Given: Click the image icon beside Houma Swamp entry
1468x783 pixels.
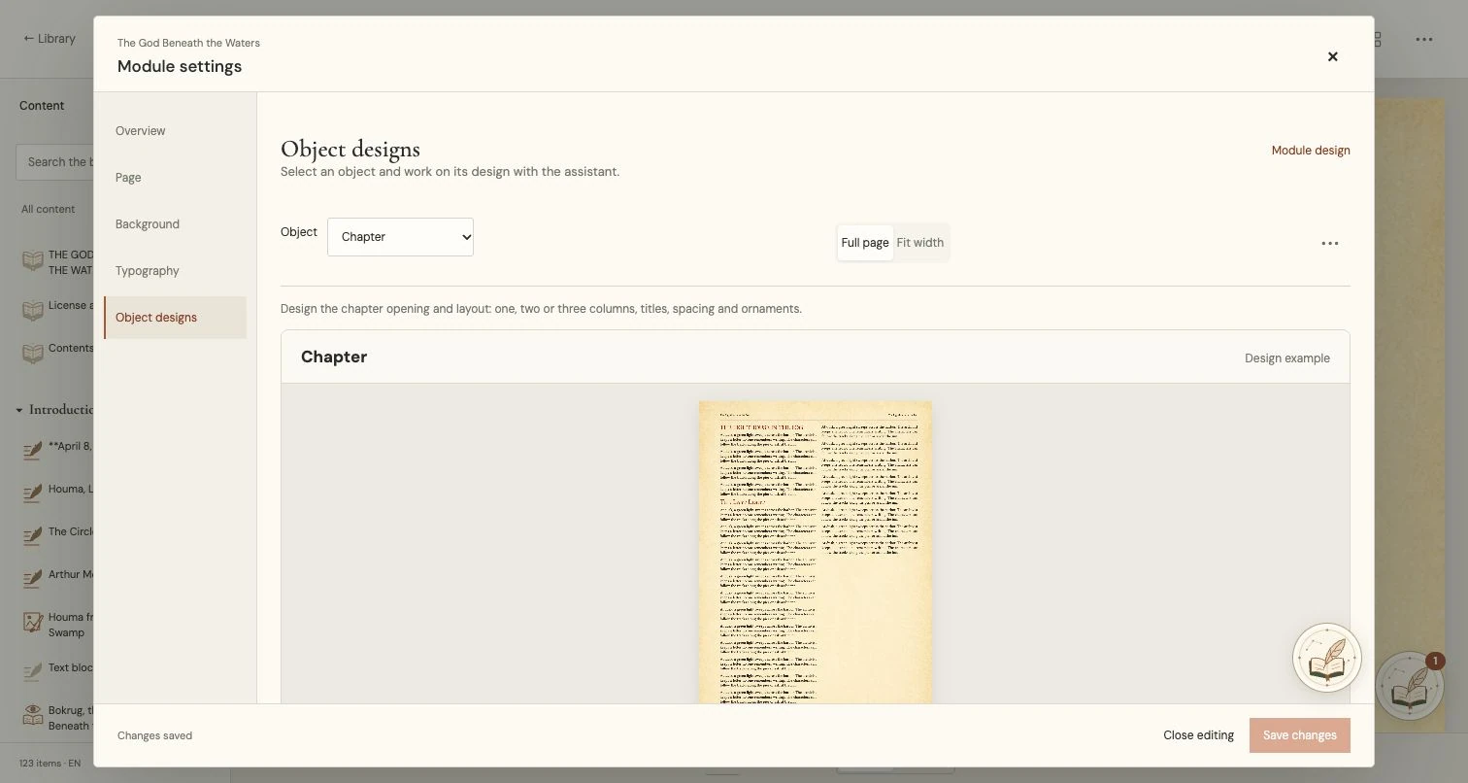Looking at the screenshot, I should [33, 622].
